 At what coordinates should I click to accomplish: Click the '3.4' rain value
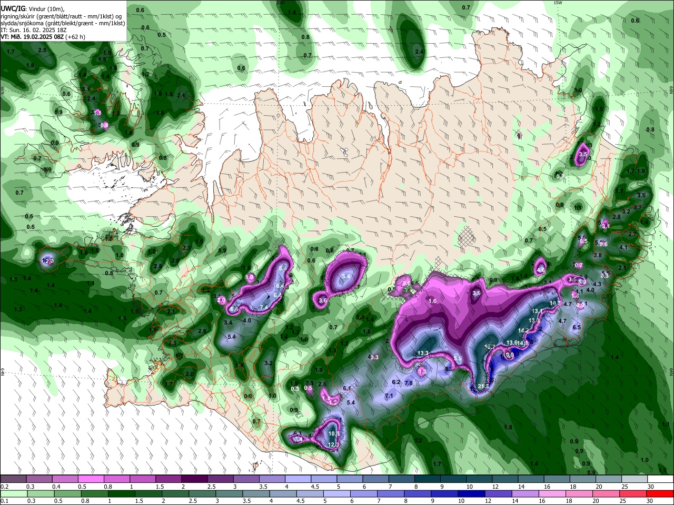(229, 322)
